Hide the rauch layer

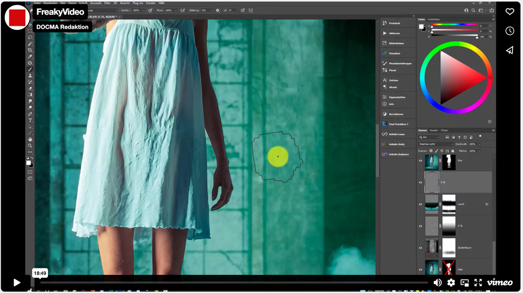pyautogui.click(x=420, y=204)
